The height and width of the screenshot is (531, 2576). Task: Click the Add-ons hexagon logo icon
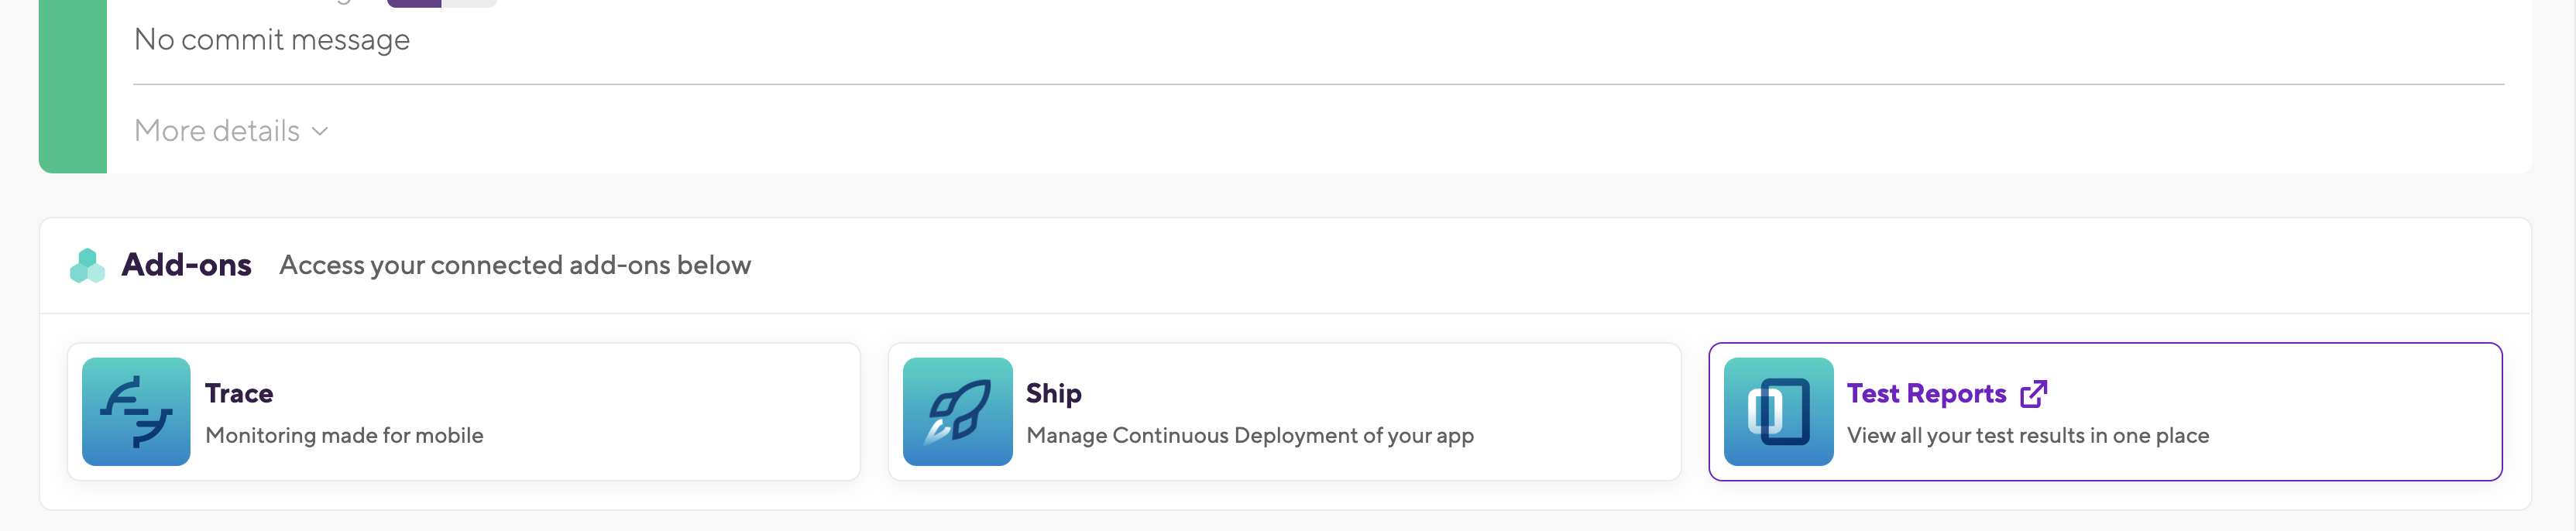click(87, 265)
